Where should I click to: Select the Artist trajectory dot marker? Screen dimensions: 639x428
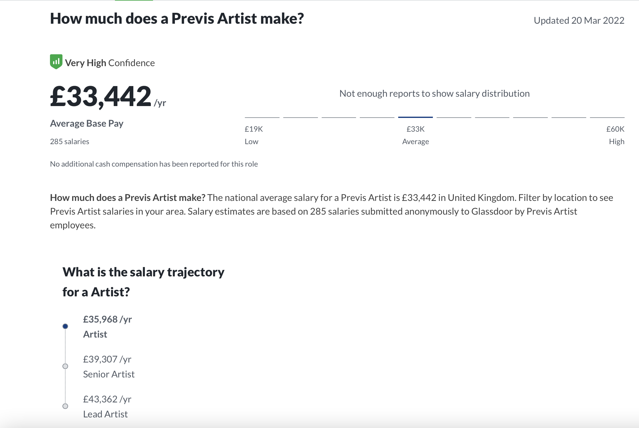[65, 326]
